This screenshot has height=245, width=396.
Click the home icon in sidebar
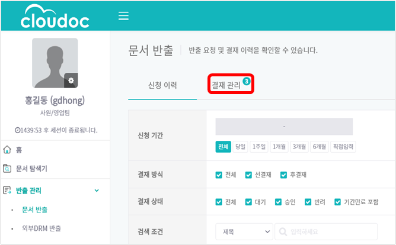7,150
